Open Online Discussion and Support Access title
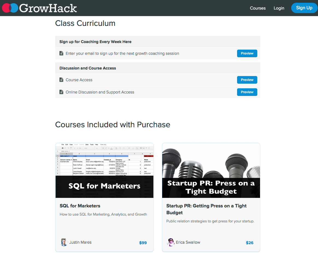The height and width of the screenshot is (257, 318). click(x=100, y=92)
